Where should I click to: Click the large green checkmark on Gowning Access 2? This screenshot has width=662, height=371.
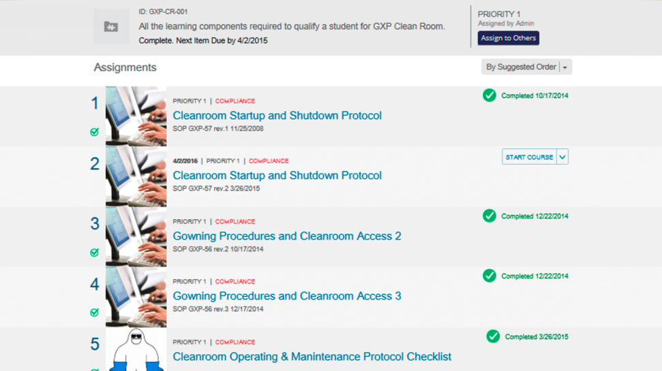pos(490,216)
